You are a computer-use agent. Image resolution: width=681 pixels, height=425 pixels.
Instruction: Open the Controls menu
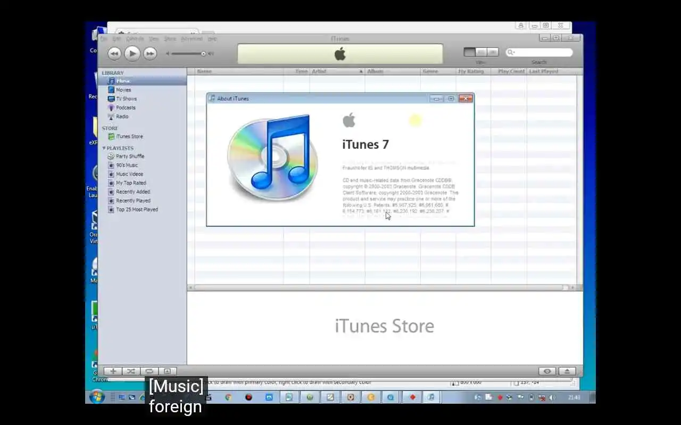[x=135, y=39]
